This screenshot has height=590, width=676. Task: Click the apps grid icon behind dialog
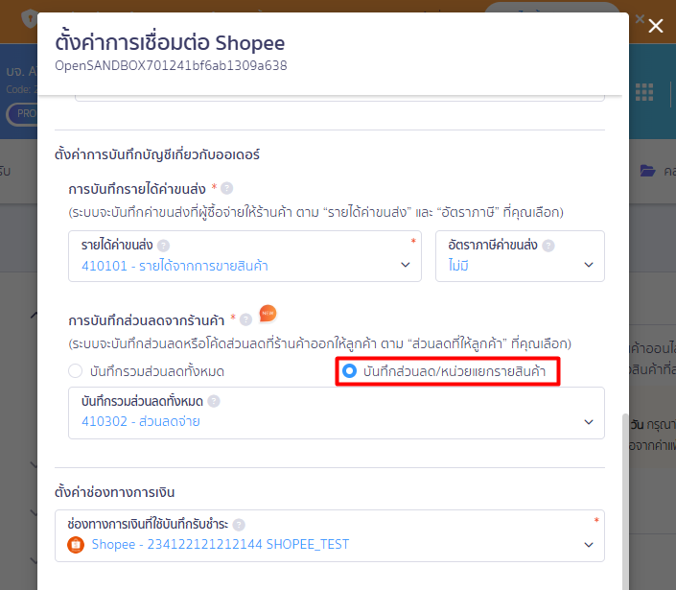click(644, 92)
